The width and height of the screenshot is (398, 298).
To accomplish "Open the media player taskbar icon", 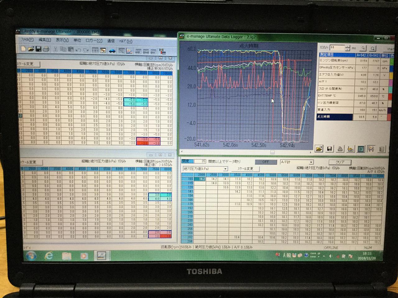I will [x=84, y=256].
